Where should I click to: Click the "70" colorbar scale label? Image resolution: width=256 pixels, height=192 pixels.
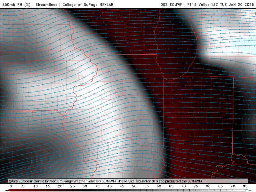[x=183, y=186]
